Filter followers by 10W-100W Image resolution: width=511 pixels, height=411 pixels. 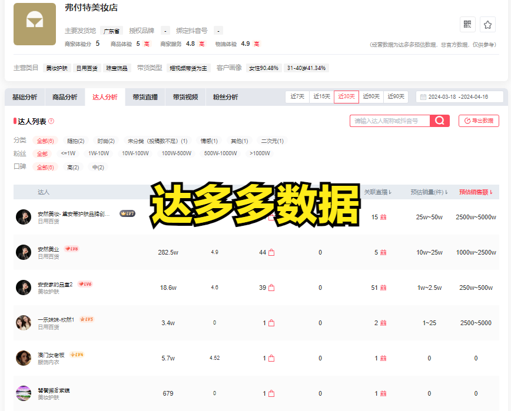[135, 153]
